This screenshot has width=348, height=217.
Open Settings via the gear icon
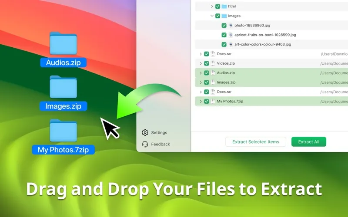click(x=145, y=132)
